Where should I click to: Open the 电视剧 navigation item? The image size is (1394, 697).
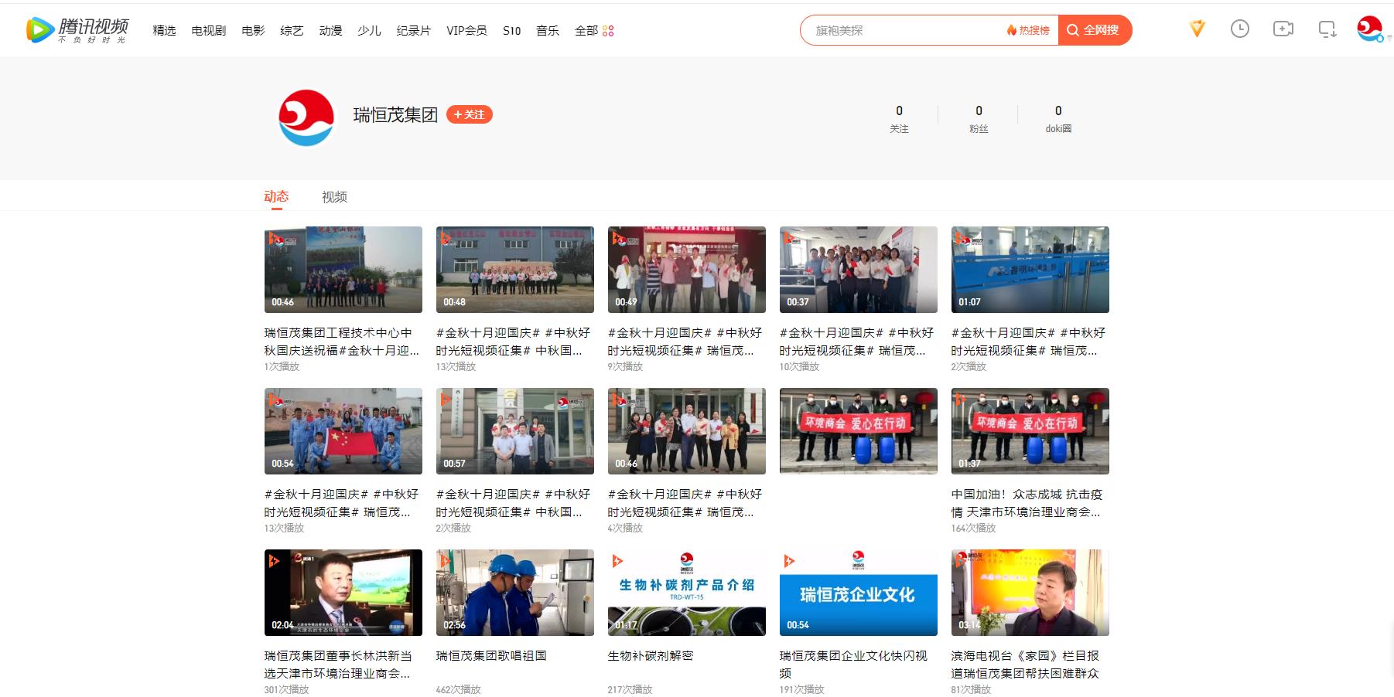tap(209, 30)
